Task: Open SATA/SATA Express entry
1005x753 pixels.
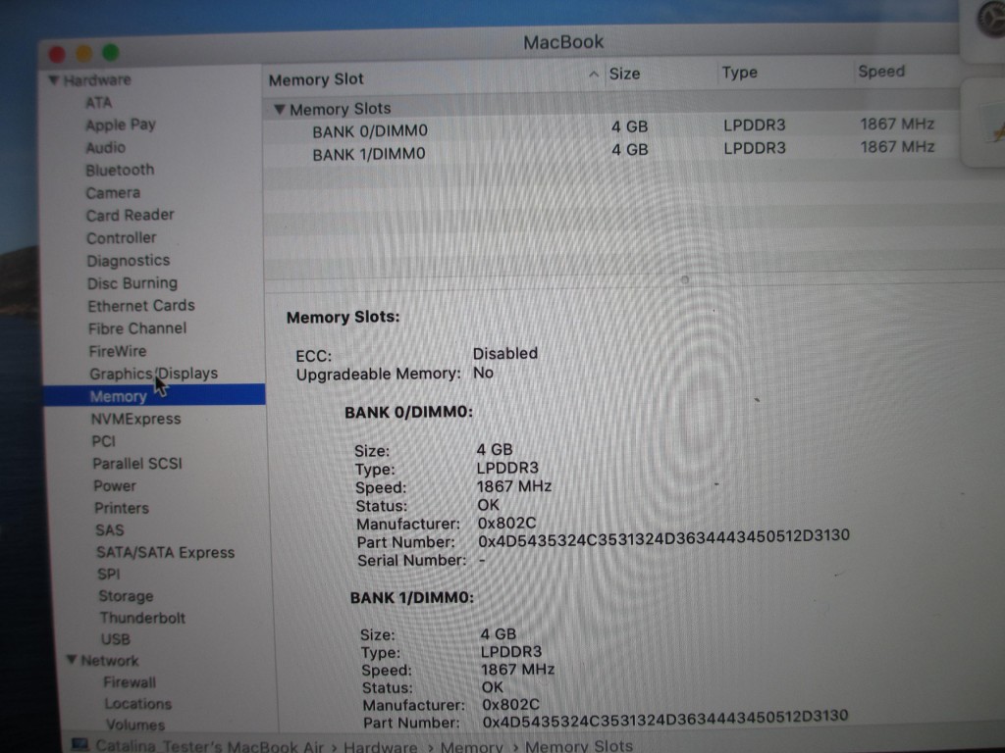Action: 165,553
